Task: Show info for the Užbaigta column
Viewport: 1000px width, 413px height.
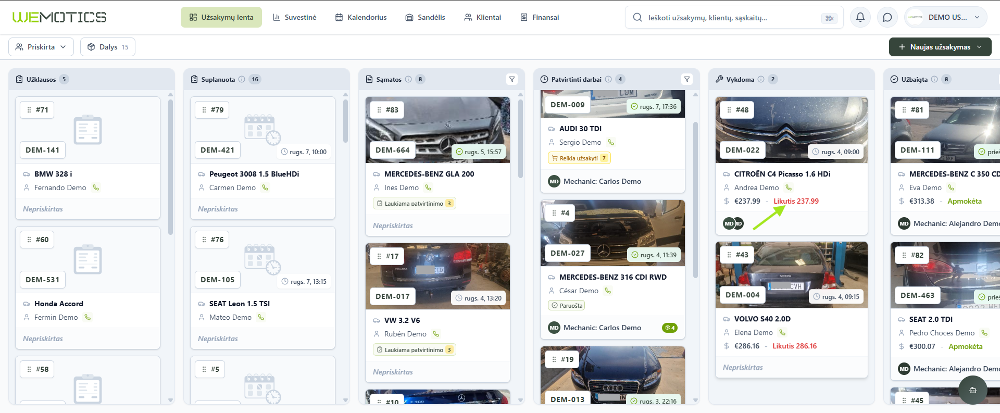Action: click(934, 79)
